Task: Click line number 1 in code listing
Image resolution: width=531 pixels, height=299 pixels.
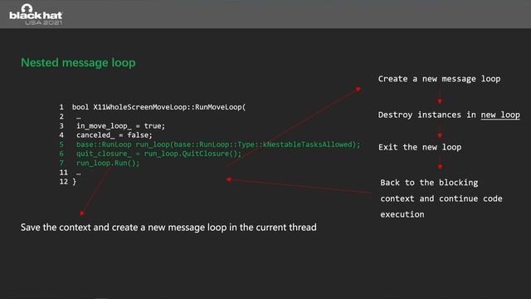Action: coord(61,107)
